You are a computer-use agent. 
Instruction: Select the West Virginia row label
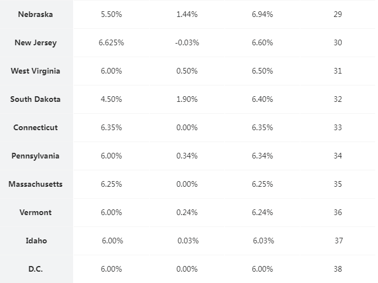pyautogui.click(x=36, y=71)
